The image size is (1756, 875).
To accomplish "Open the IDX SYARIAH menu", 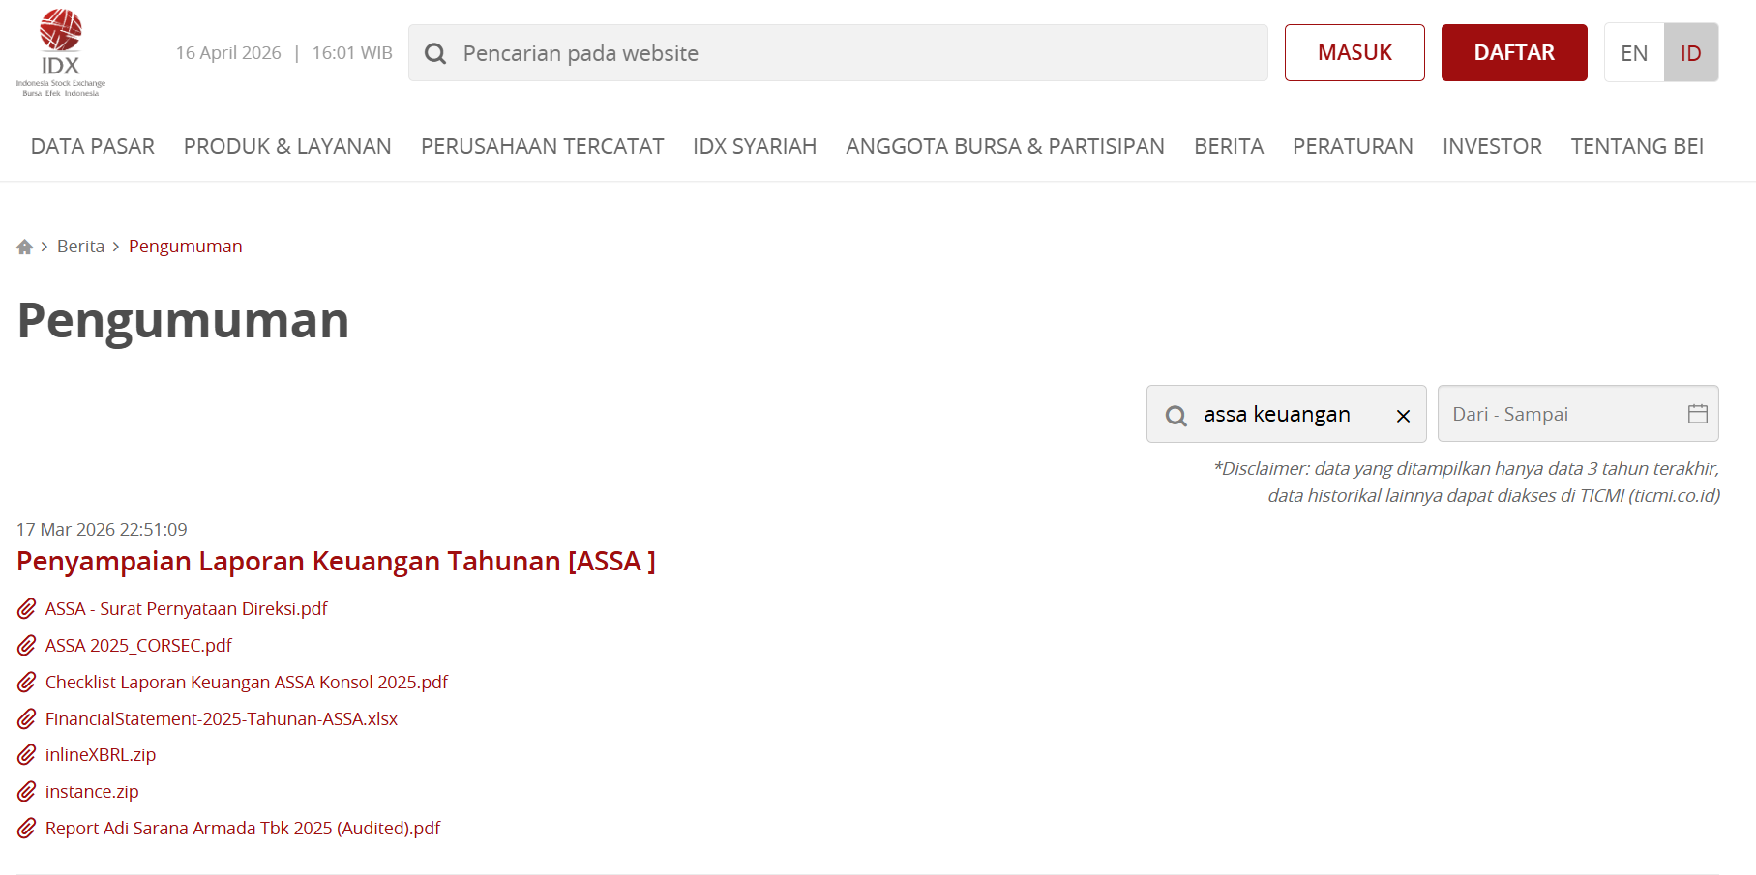I will (x=755, y=146).
